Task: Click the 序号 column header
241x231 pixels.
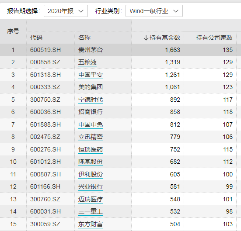Action: (x=13, y=31)
